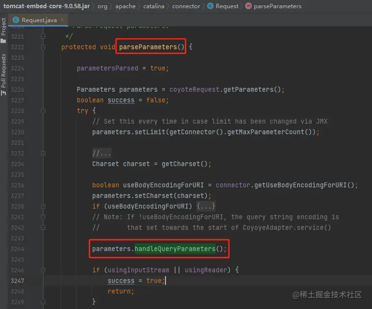Click coyoteRequest on line 3226
The height and width of the screenshot is (309, 372).
coord(194,89)
